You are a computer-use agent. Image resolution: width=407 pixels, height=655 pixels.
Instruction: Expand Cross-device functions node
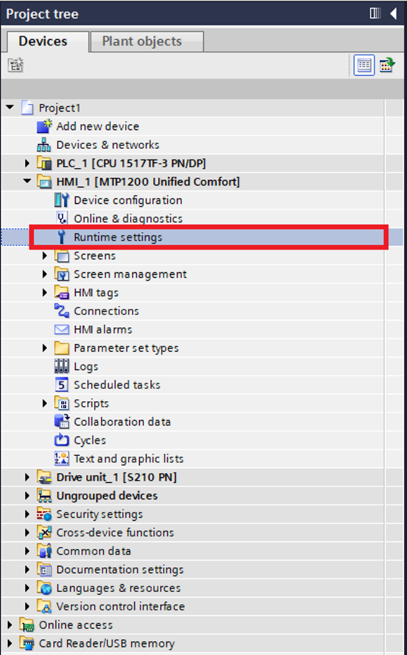point(27,533)
